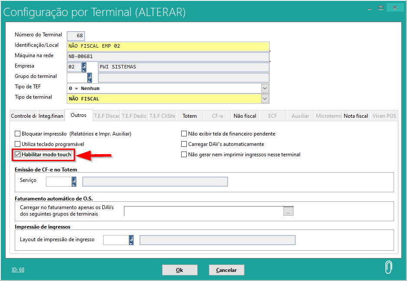Click the Cancelar button

pyautogui.click(x=226, y=270)
